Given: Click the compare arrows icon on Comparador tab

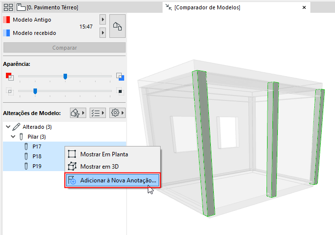Looking at the screenshot, I should click(x=169, y=7).
